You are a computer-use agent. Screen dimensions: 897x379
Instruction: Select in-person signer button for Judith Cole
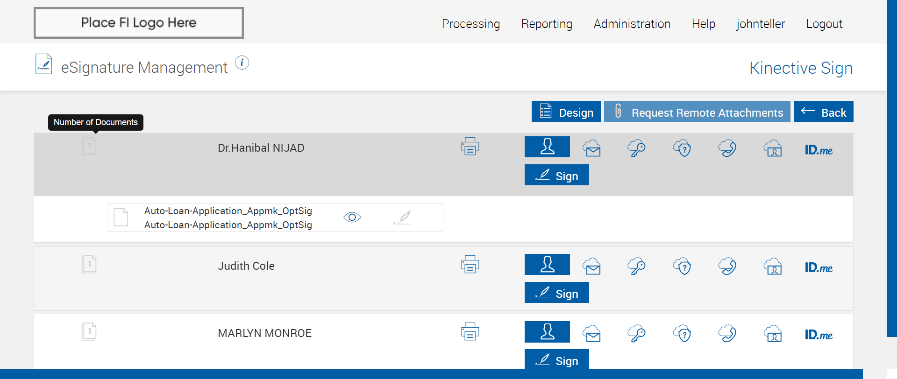click(x=547, y=265)
